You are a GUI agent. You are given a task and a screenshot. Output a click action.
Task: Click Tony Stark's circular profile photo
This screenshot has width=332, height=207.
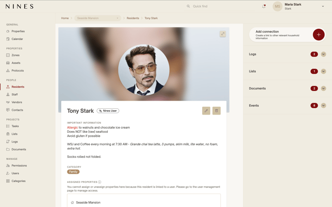[x=144, y=70]
